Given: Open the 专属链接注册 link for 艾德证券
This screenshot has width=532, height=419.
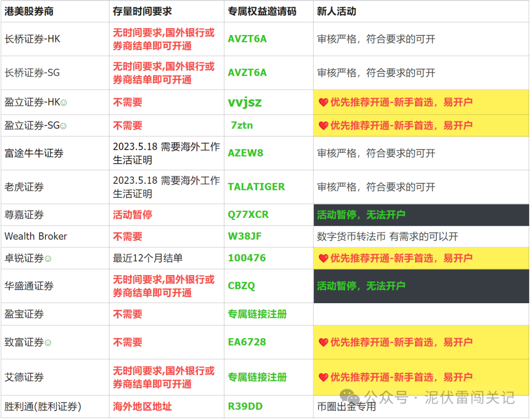Looking at the screenshot, I should (257, 377).
